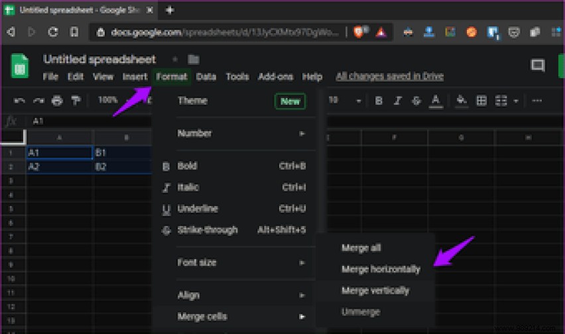This screenshot has width=565, height=334.
Task: Open merge type dropdown arrow in toolbar
Action: pos(516,101)
